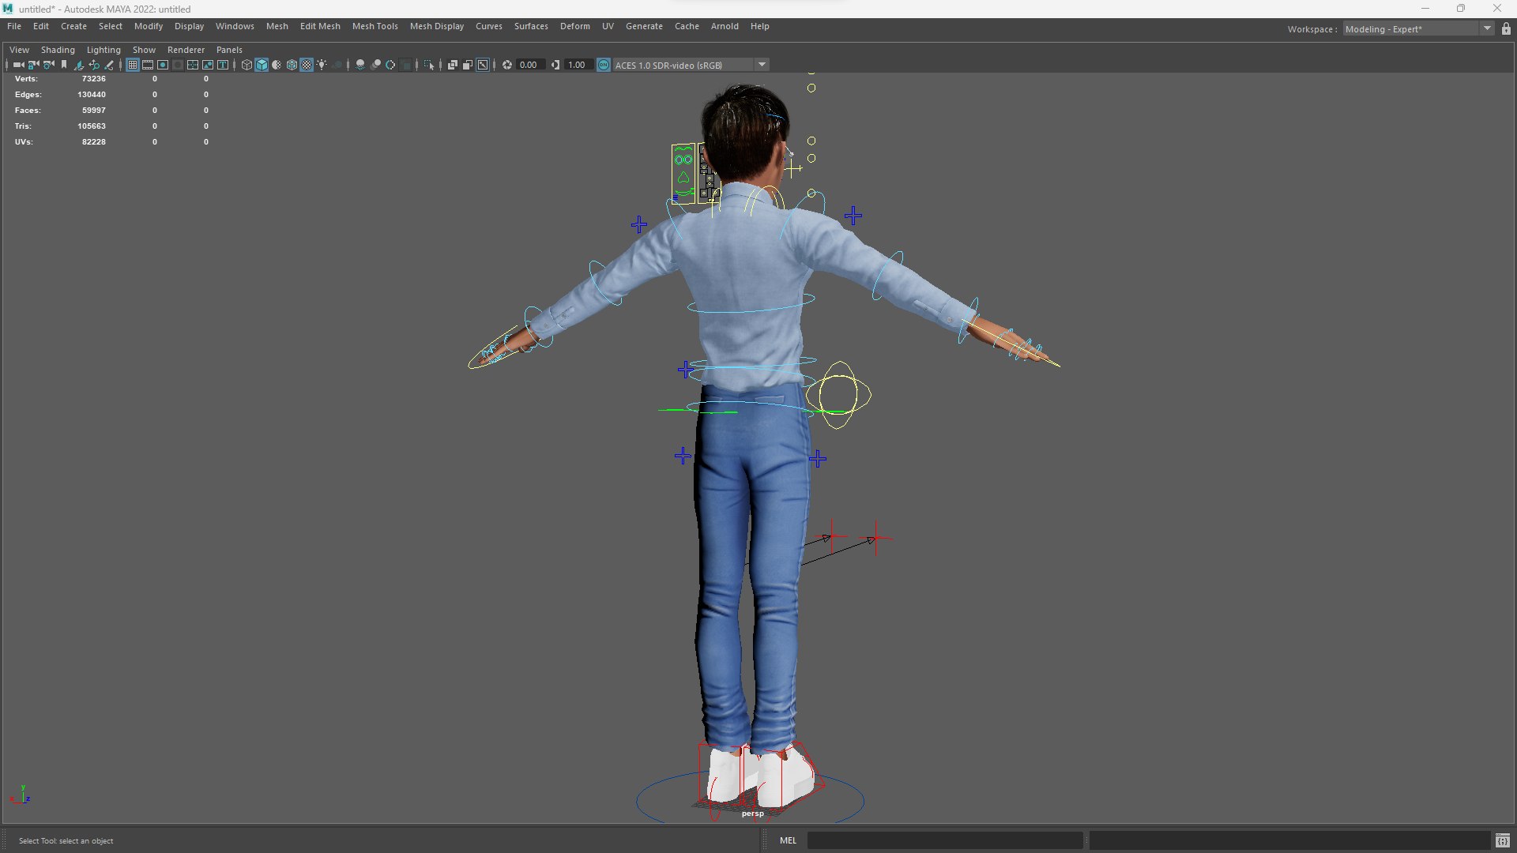The width and height of the screenshot is (1517, 853).
Task: Open the Arnold menu
Action: (x=724, y=26)
